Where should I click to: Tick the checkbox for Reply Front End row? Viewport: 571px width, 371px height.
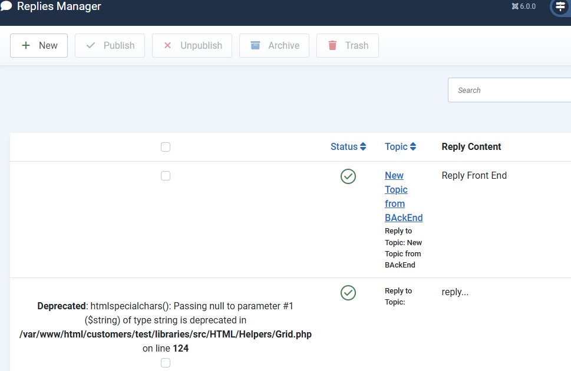[x=166, y=176]
